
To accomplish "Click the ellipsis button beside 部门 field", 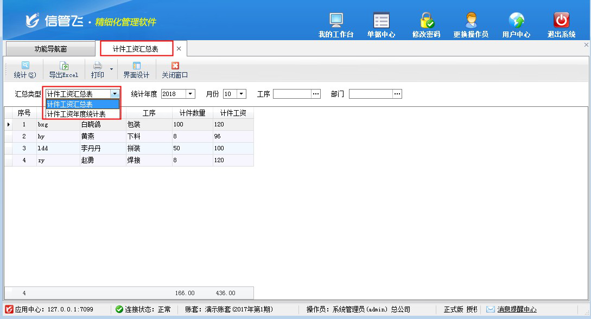I will click(x=397, y=94).
